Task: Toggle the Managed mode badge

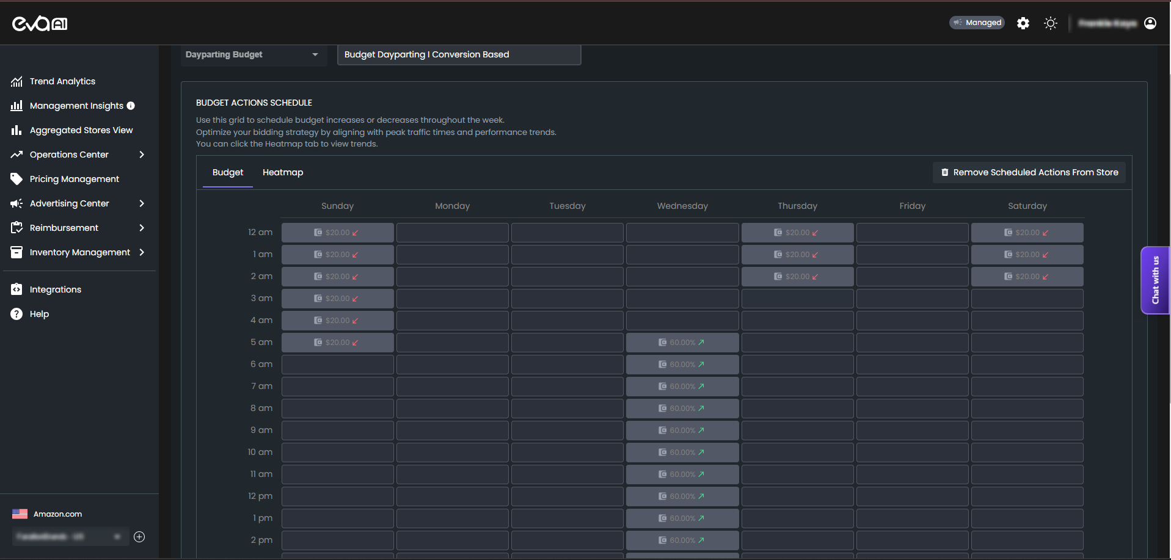Action: coord(976,23)
